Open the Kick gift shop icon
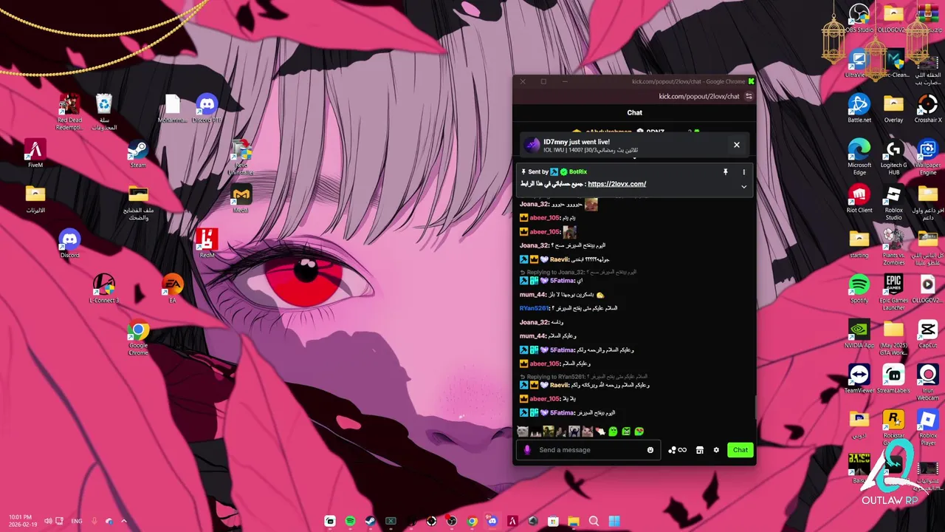The height and width of the screenshot is (532, 945). coord(699,450)
